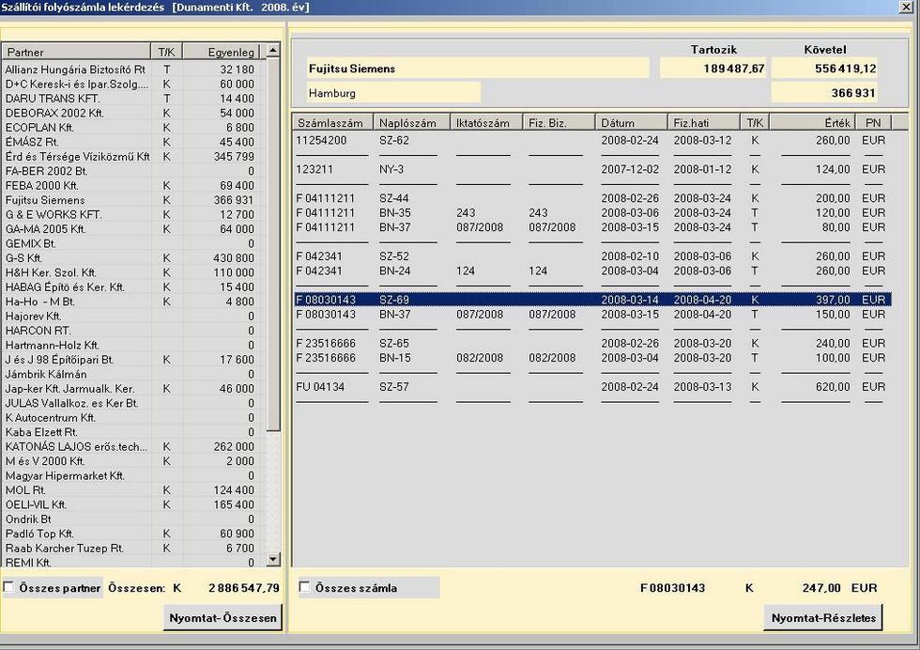The width and height of the screenshot is (920, 650).
Task: Enable the Összes partner checkbox
Action: [x=8, y=587]
